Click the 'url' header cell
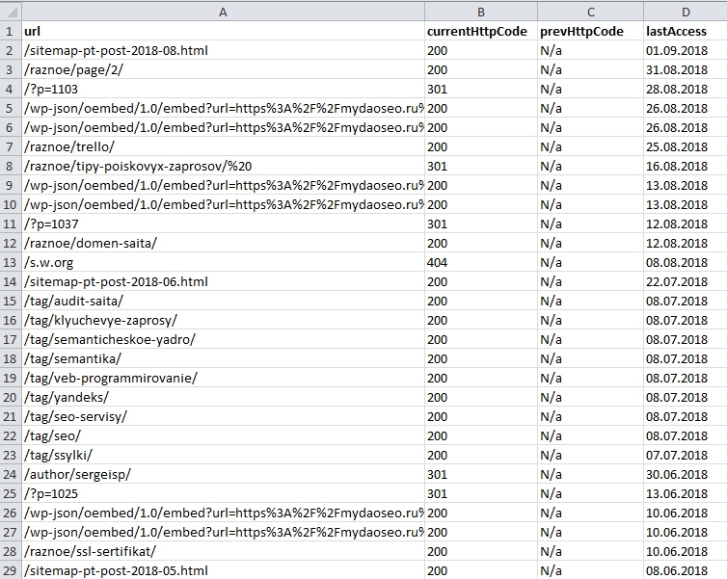Viewport: 727px width, 579px height. click(x=223, y=31)
